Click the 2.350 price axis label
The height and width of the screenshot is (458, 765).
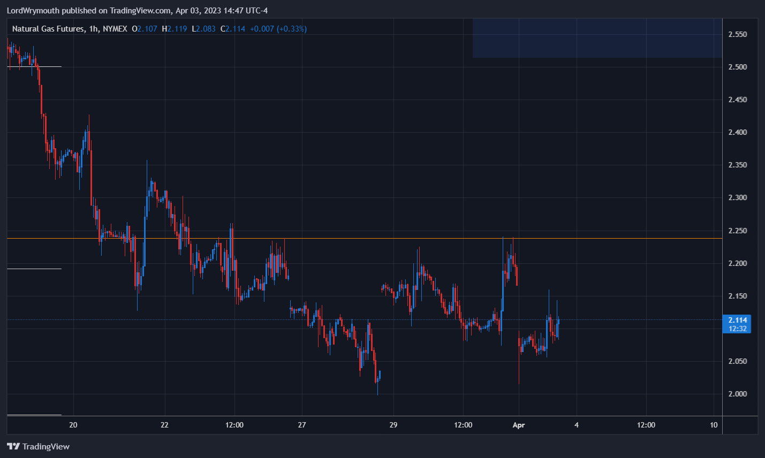[738, 165]
